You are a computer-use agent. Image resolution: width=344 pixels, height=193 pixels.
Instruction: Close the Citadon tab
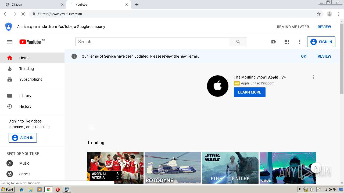pyautogui.click(x=62, y=5)
